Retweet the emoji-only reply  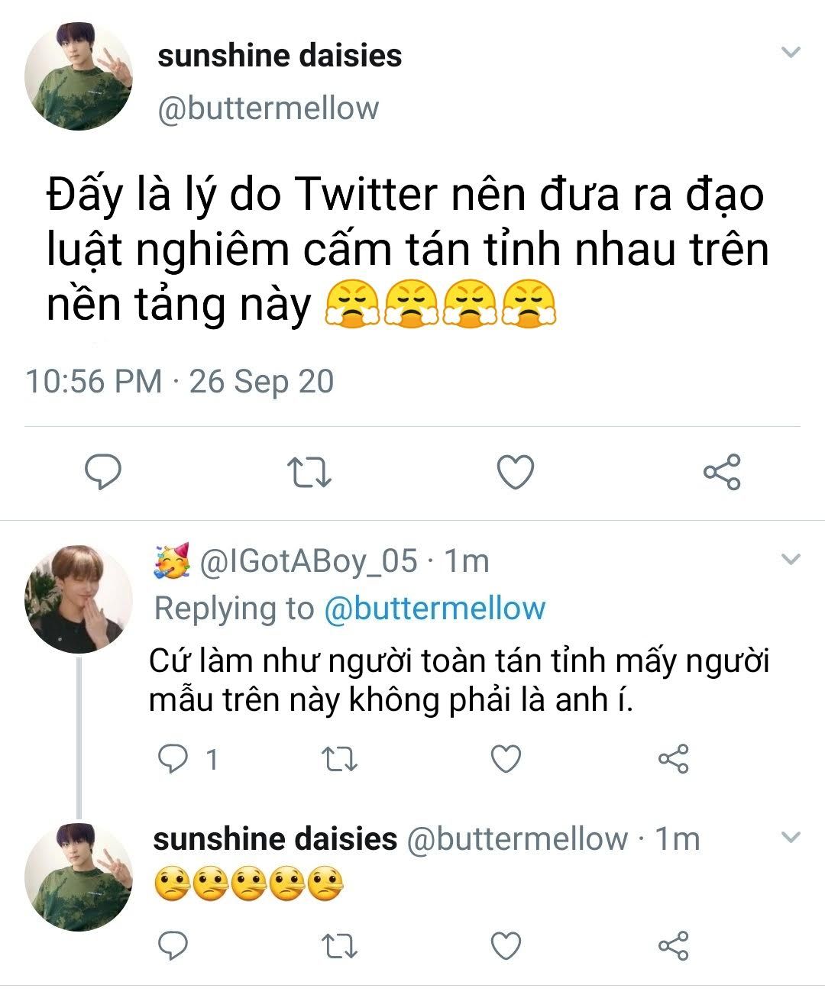coord(339,947)
